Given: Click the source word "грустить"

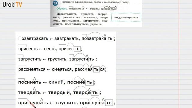Looking at the screenshot, I should coord(58,59).
